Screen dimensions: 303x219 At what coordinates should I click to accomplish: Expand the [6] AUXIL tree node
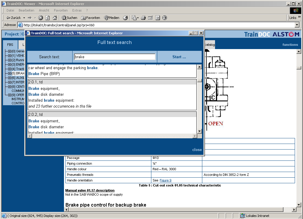coord(10,78)
